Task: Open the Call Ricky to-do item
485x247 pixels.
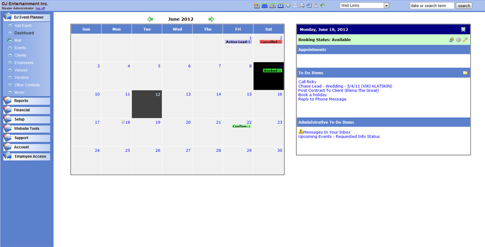Action: coord(307,82)
